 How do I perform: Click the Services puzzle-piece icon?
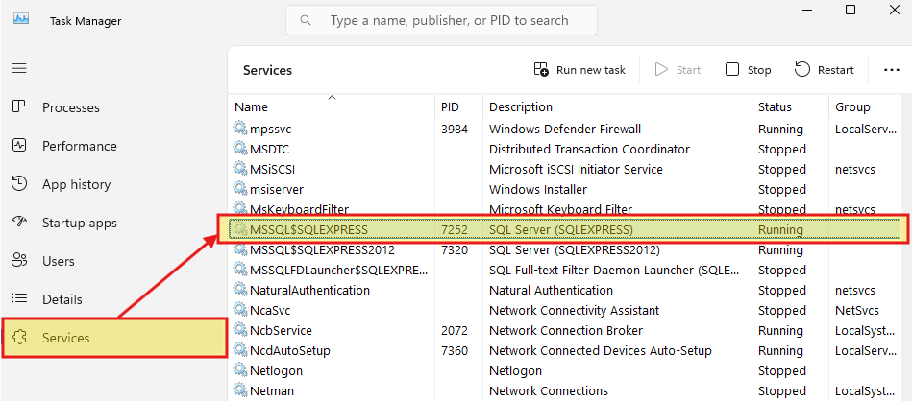tap(19, 337)
